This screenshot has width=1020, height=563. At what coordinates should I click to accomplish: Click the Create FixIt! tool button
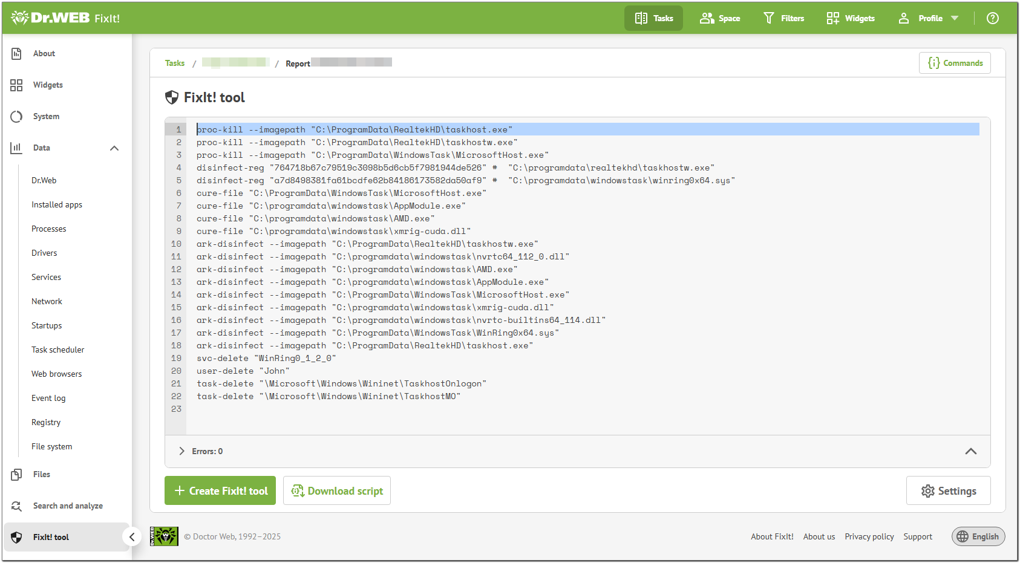tap(220, 490)
